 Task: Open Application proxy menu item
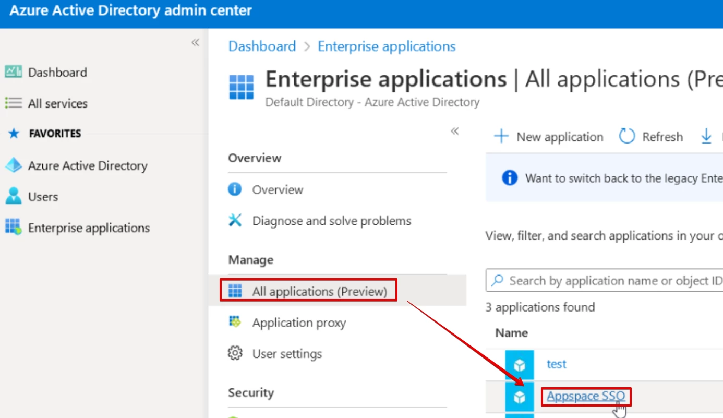pyautogui.click(x=299, y=323)
